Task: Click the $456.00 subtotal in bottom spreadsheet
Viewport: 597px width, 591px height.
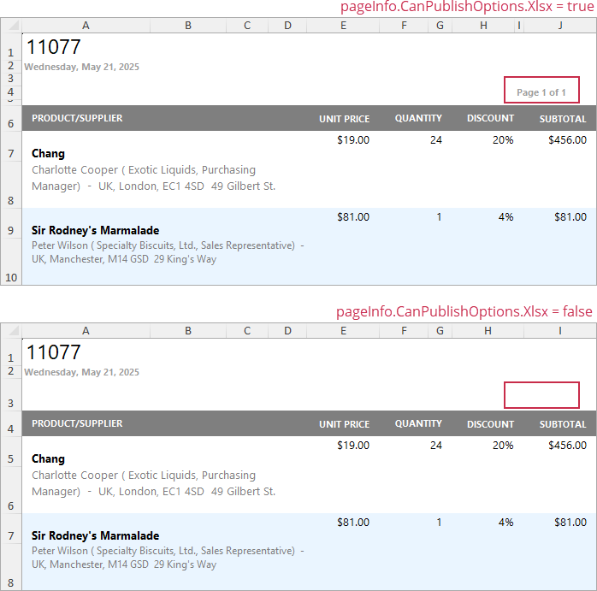Action: pyautogui.click(x=567, y=446)
